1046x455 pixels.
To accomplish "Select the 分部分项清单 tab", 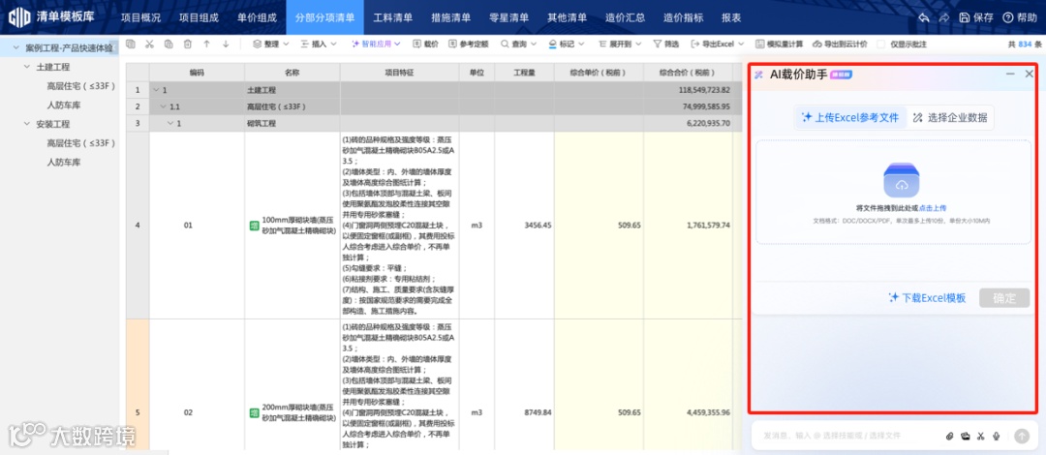I will point(324,18).
